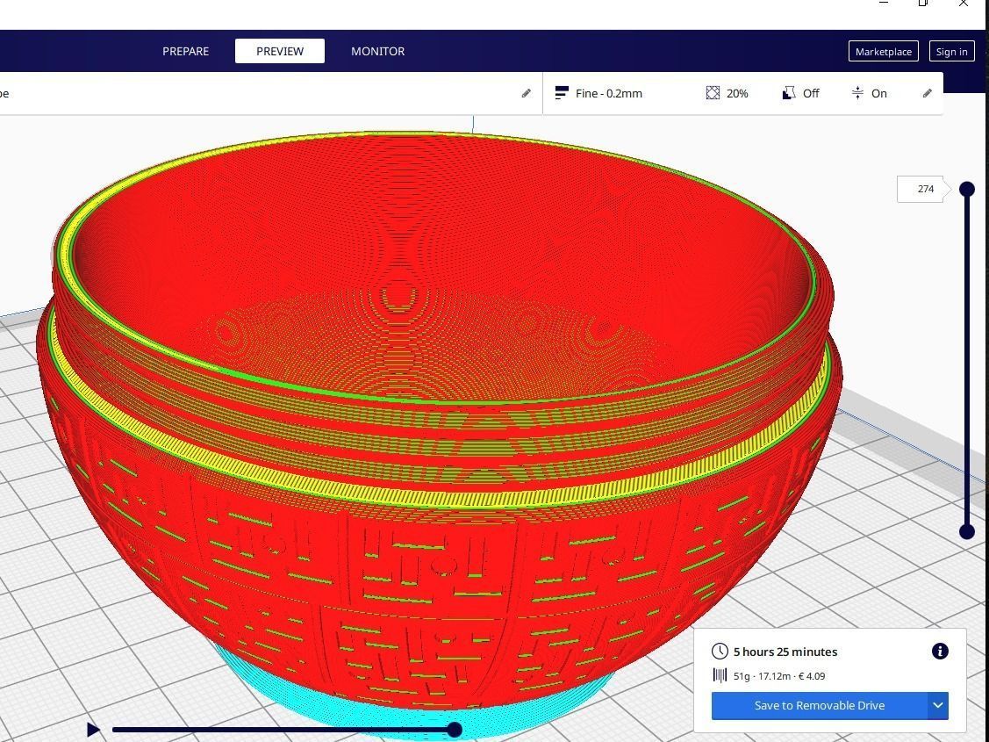This screenshot has width=989, height=742.
Task: Open the Marketplace
Action: click(x=883, y=52)
